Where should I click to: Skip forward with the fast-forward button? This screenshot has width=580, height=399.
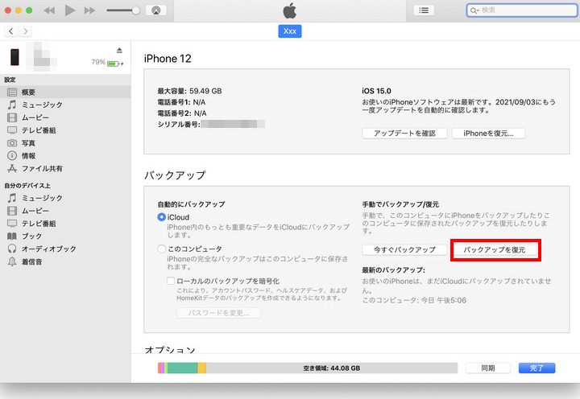pyautogui.click(x=89, y=10)
